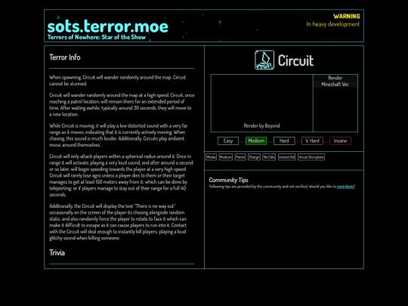This screenshot has height=306, width=408.
Task: Click the Community Tips heading
Action: click(228, 180)
